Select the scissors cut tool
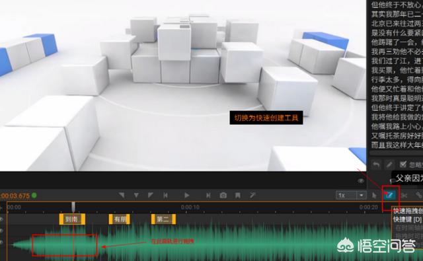The height and width of the screenshot is (261, 423). point(404,195)
